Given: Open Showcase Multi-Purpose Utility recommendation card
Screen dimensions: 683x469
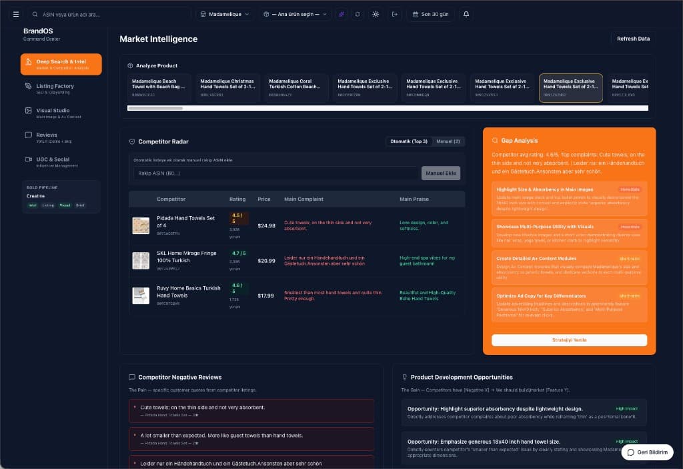Looking at the screenshot, I should [570, 233].
